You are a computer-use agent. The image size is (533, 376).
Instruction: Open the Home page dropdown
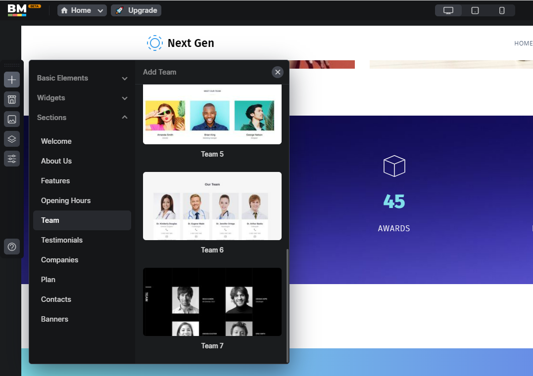(x=82, y=10)
